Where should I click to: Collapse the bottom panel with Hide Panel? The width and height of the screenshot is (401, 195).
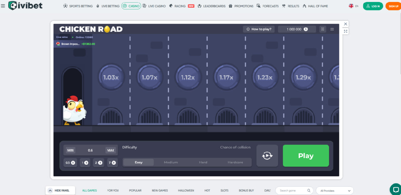pyautogui.click(x=60, y=190)
